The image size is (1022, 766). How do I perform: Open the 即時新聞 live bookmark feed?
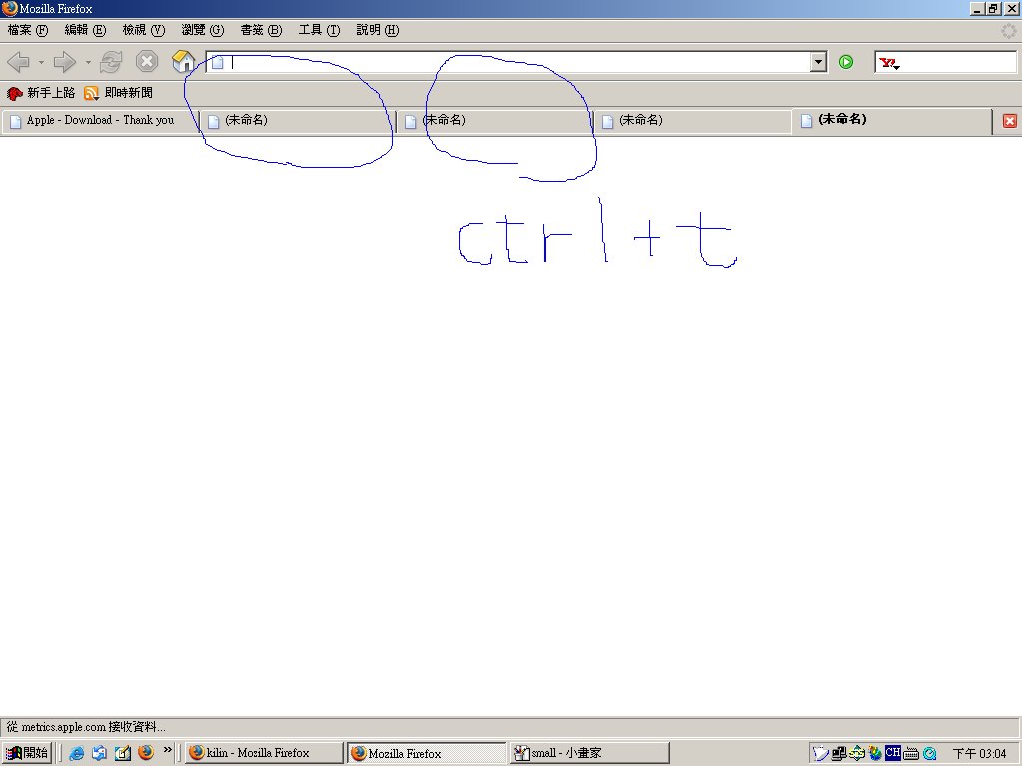tap(118, 93)
